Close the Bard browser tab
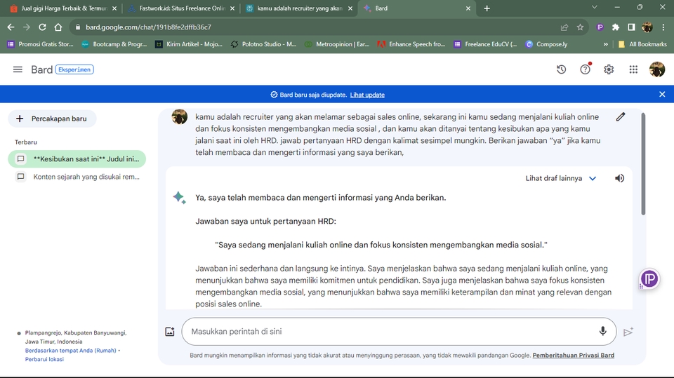This screenshot has width=674, height=378. 468,8
